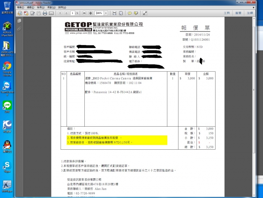Viewport: 263px width, 198px height.
Task: Zoom out with the minus button
Action: click(x=84, y=13)
